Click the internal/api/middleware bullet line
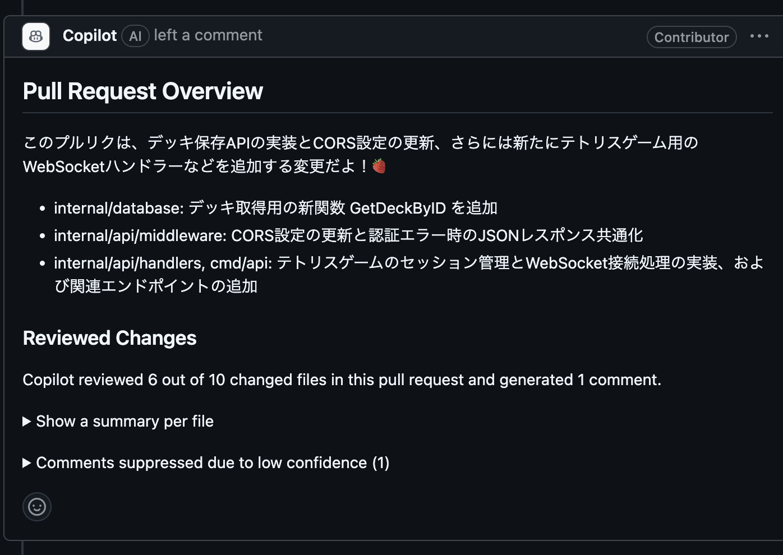Screen dimensions: 783x555 point(348,235)
